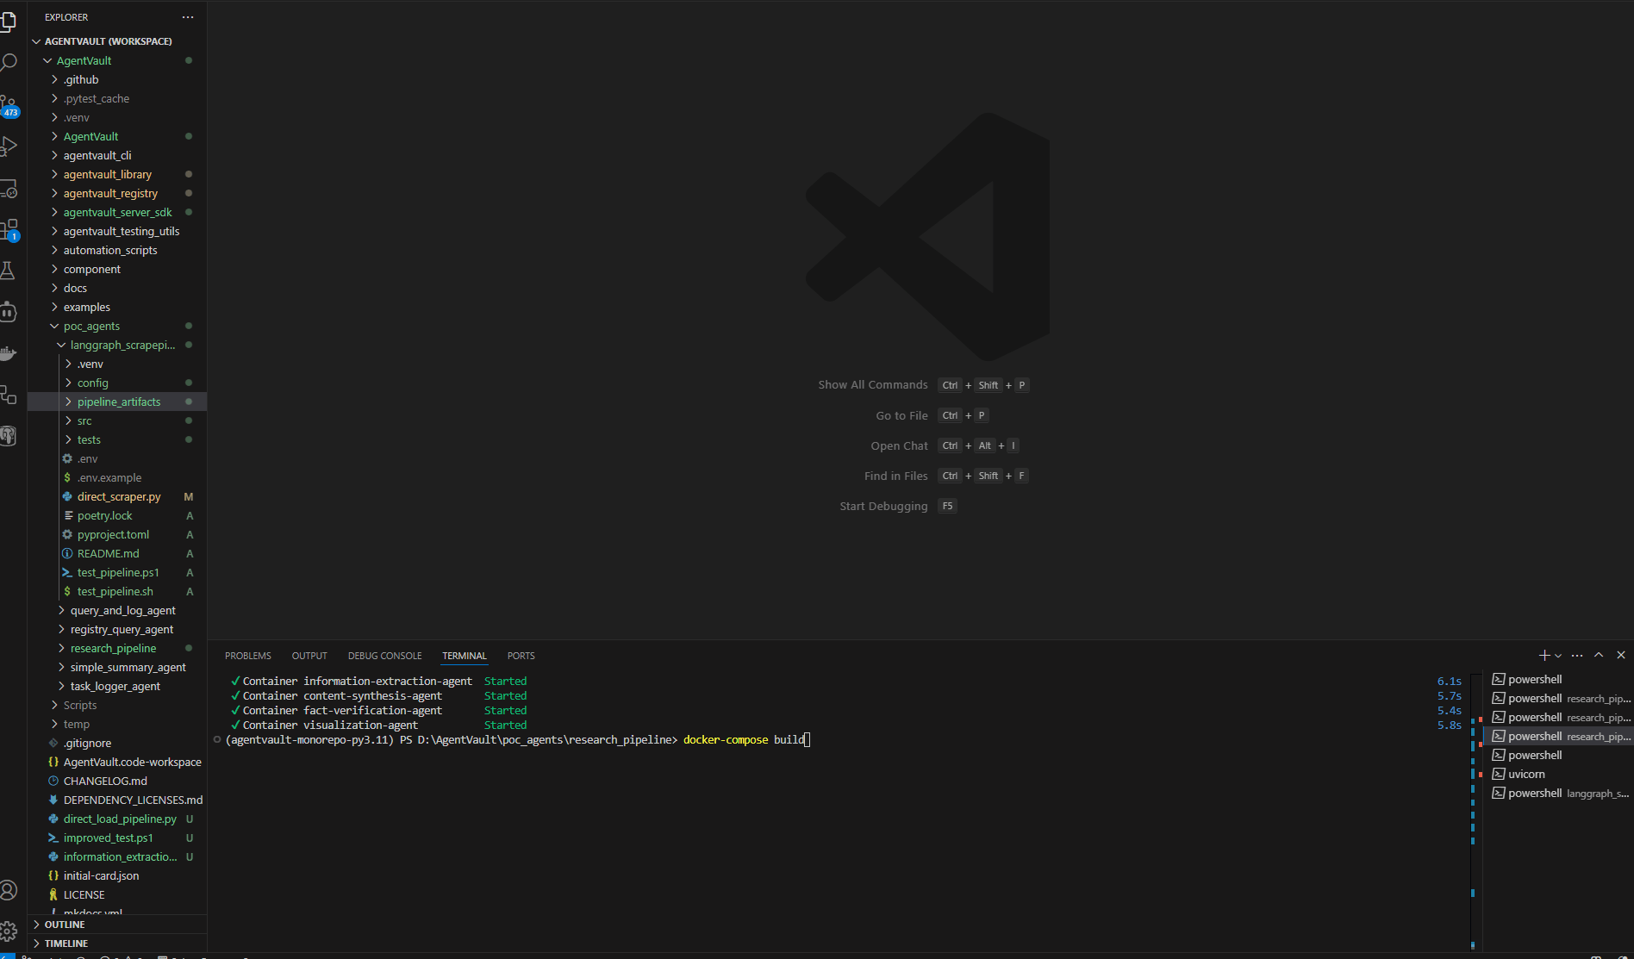Open test_pipeline.ps1 script
The image size is (1634, 959).
(118, 572)
